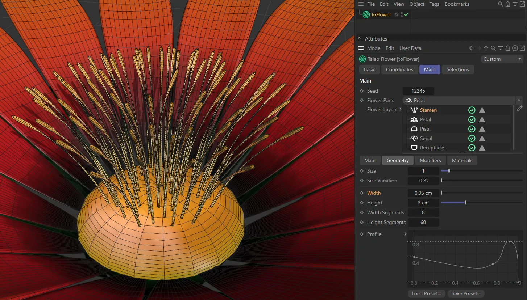Open the Bookmarks menu
The height and width of the screenshot is (300, 527).
457,4
